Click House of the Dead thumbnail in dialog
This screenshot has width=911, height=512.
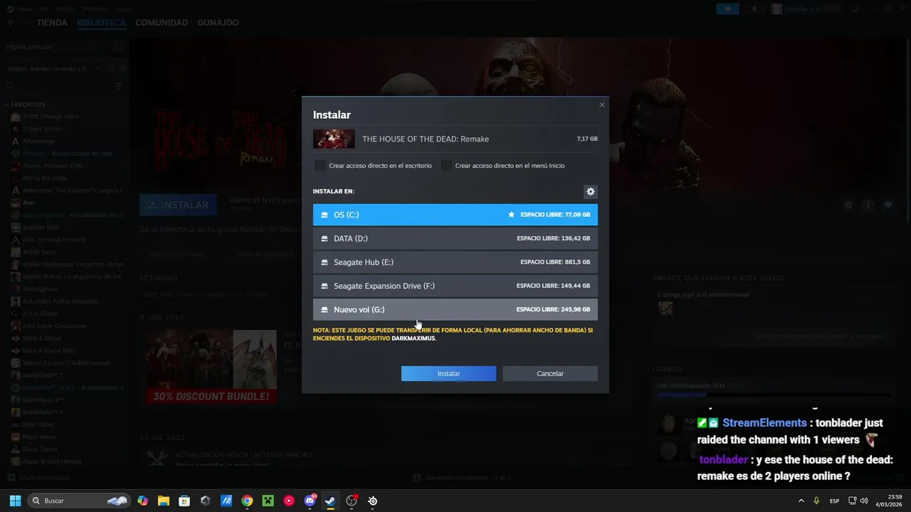(x=334, y=139)
